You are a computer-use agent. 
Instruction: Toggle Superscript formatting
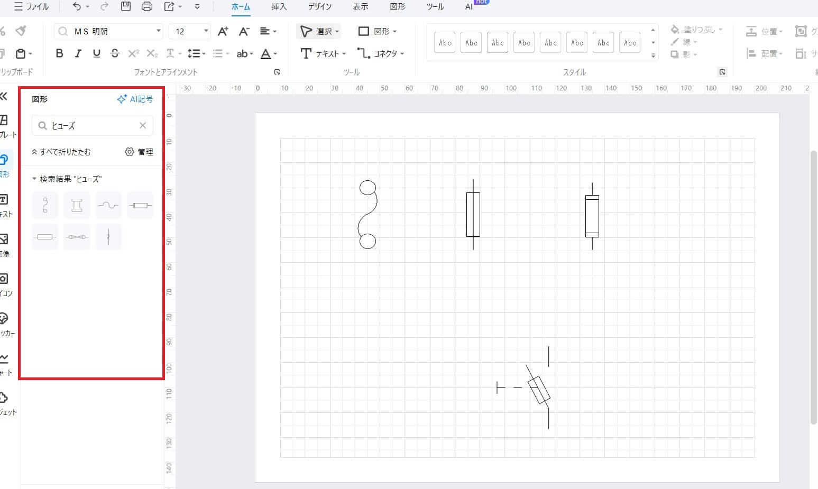tap(133, 53)
